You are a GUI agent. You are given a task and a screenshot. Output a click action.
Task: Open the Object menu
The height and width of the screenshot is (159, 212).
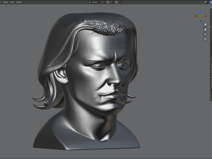[x=19, y=2]
